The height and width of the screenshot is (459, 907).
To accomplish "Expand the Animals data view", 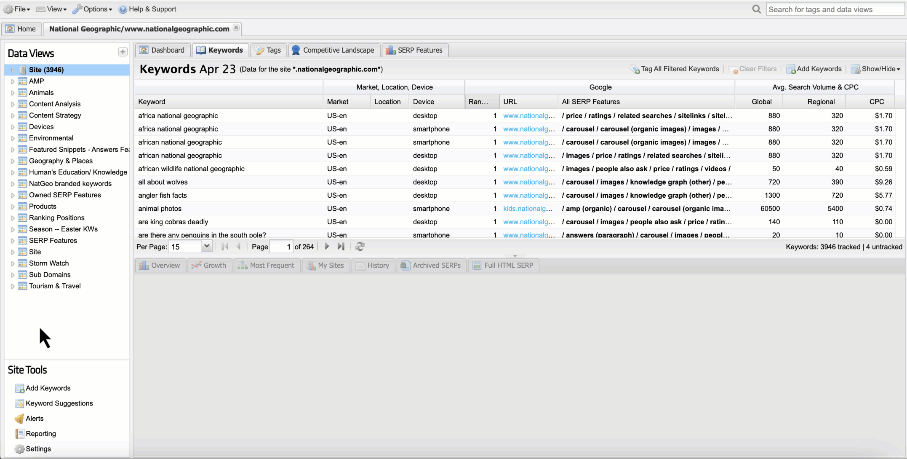I will pos(13,93).
